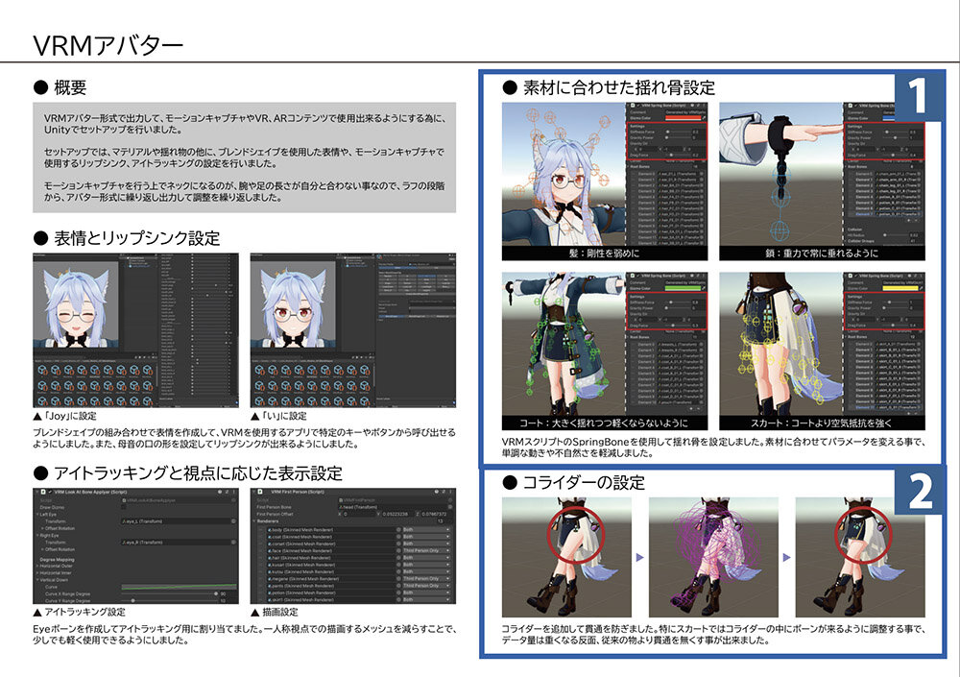Click the VRM First Person script icon
The height and width of the screenshot is (677, 960).
tap(262, 493)
